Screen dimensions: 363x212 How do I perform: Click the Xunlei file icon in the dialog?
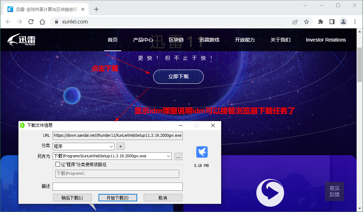coord(202,152)
